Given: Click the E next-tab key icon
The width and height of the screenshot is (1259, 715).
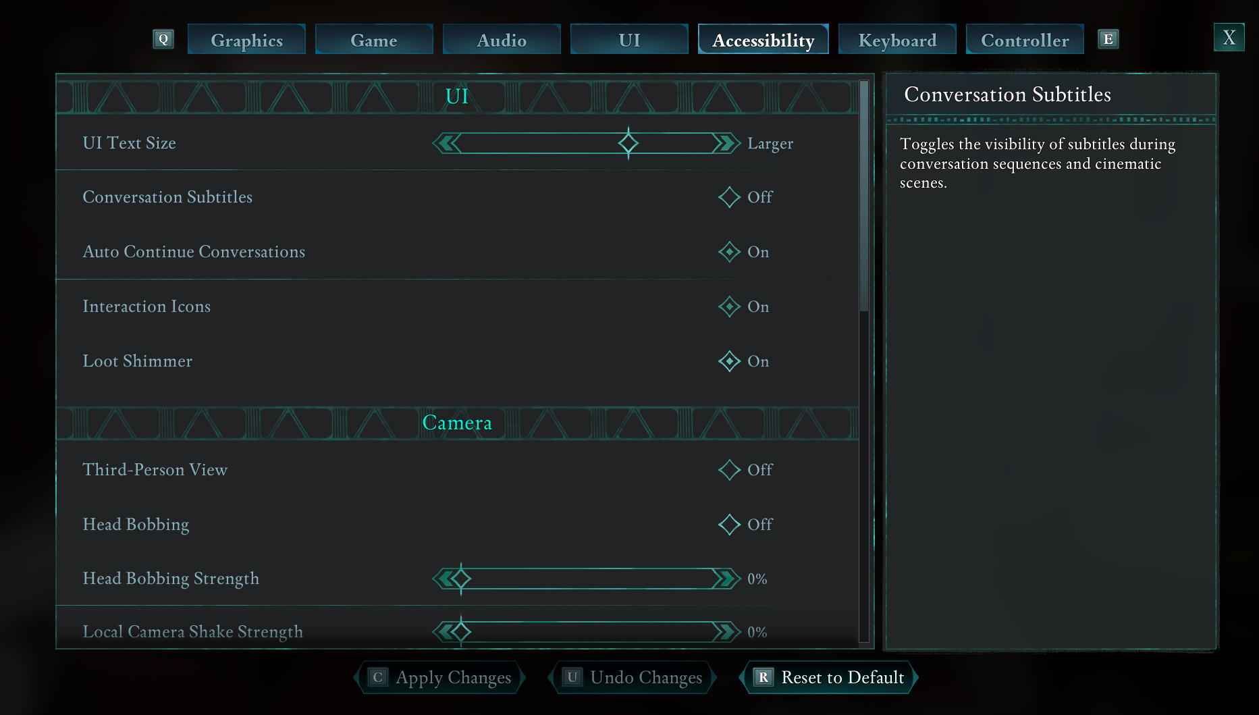Looking at the screenshot, I should [x=1108, y=39].
